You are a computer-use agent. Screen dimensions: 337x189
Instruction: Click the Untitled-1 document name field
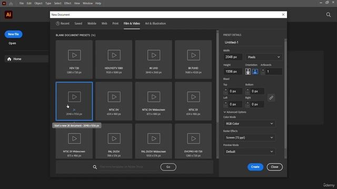click(253, 43)
